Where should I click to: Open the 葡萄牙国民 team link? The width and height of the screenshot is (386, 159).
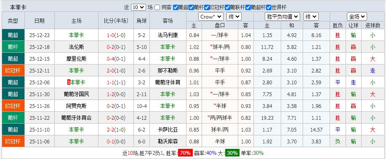pos(76,94)
